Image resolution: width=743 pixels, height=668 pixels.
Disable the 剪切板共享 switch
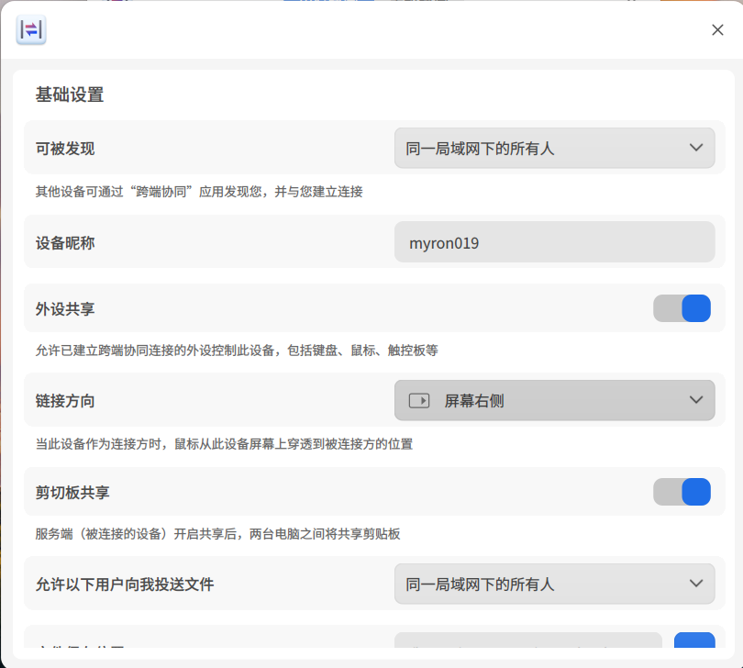coord(682,492)
